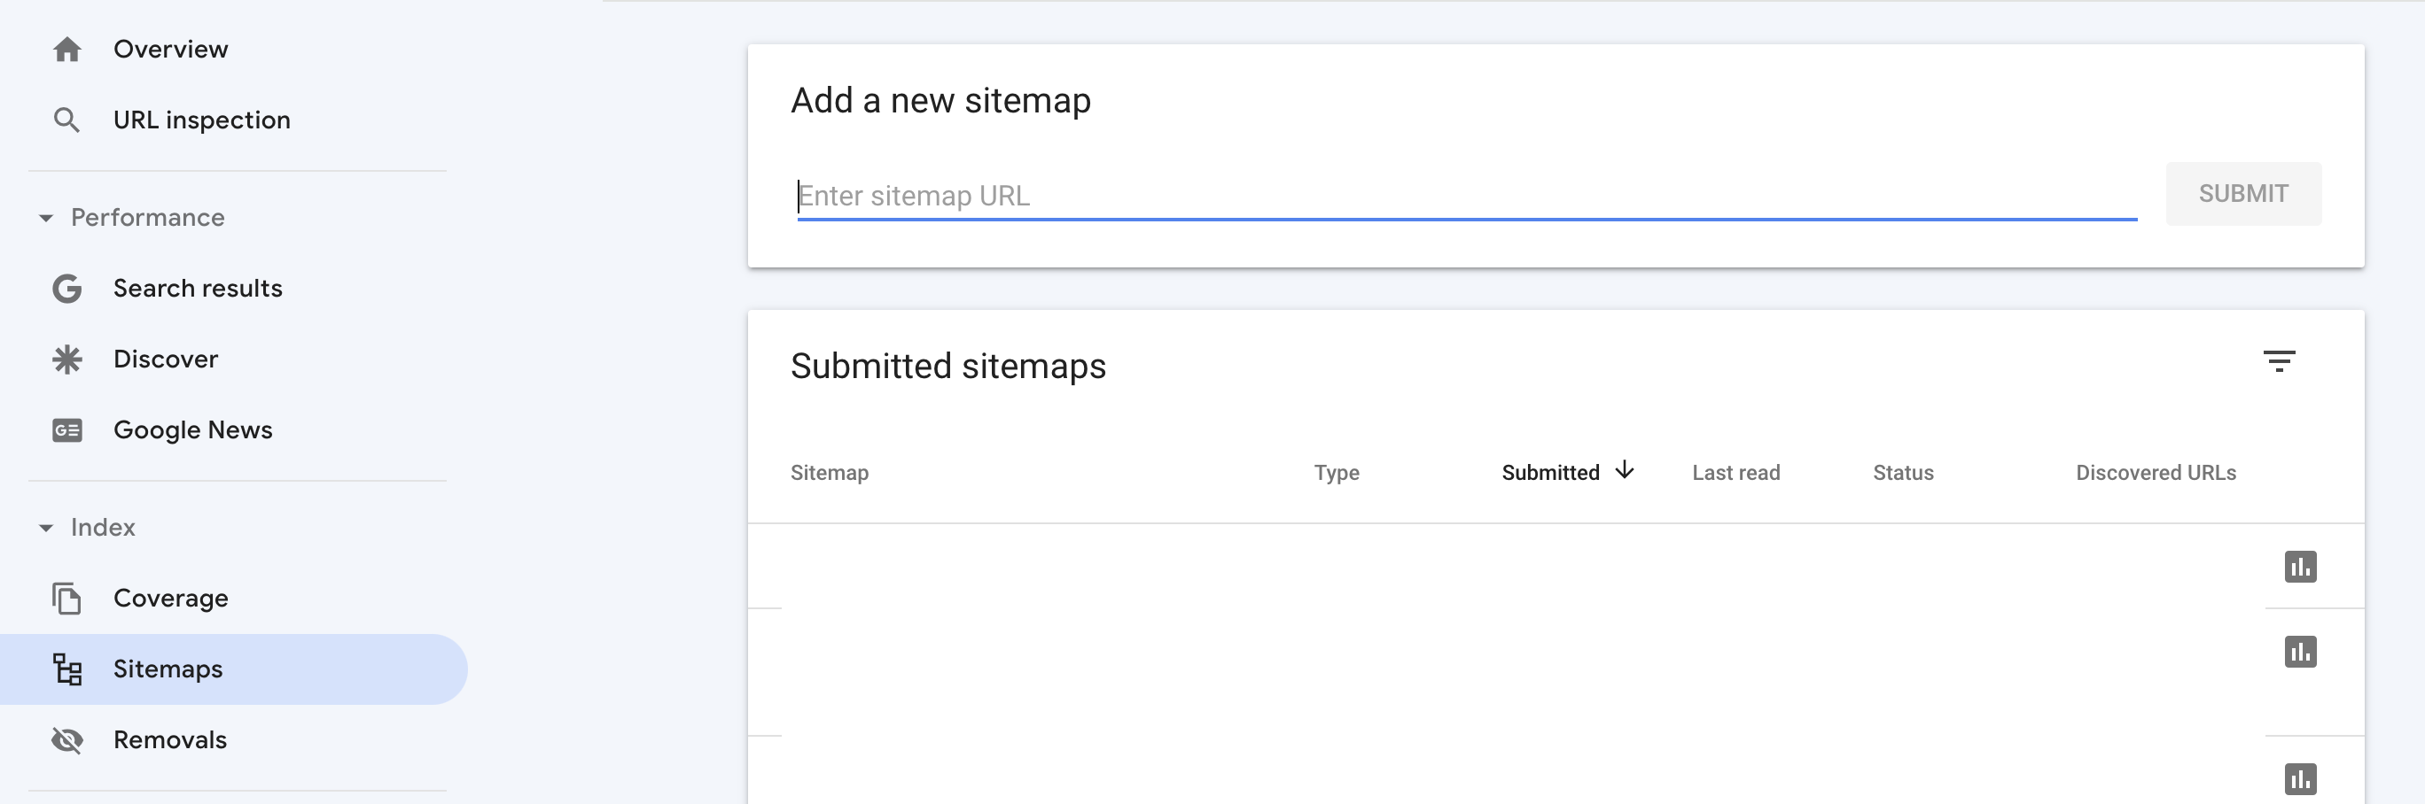Toggle sort order on the Submitted column
This screenshot has height=804, width=2425.
(x=1566, y=472)
